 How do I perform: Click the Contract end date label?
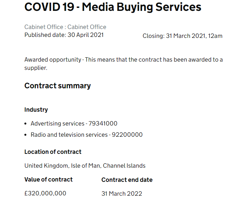(x=127, y=180)
